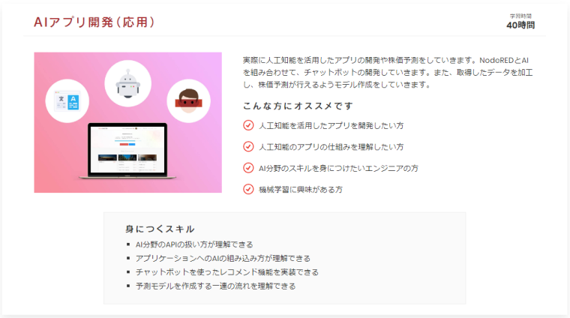The width and height of the screenshot is (570, 318).
Task: Click the course description paragraph text
Action: pyautogui.click(x=388, y=72)
